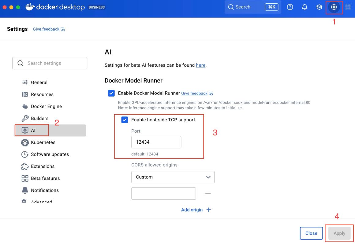Open the notifications bell icon
This screenshot has height=243, width=355.
(305, 7)
